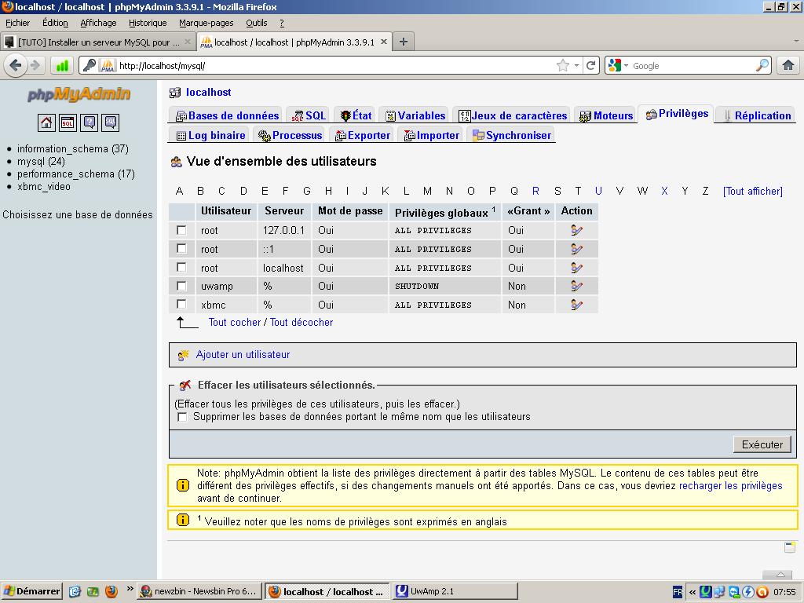Expand hidden quick launch icons chevron
The height and width of the screenshot is (603, 804).
point(130,589)
